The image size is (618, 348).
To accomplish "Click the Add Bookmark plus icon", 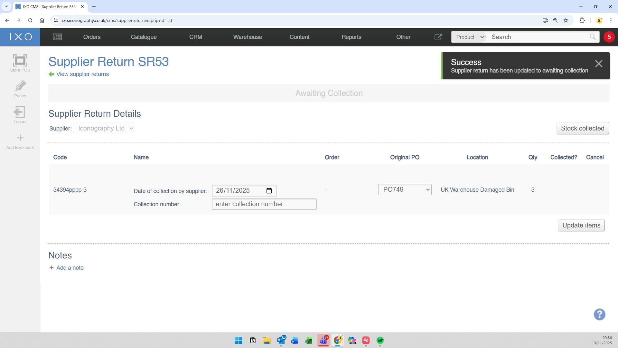I will tap(20, 138).
